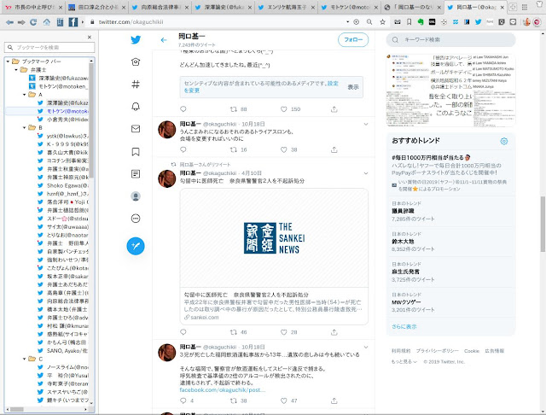This screenshot has height=415, width=546.
Task: Switch to the モトケン browser tab
Action: [350, 7]
